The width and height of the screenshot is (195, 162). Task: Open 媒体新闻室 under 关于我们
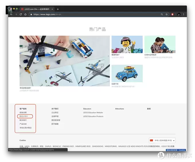56,120
